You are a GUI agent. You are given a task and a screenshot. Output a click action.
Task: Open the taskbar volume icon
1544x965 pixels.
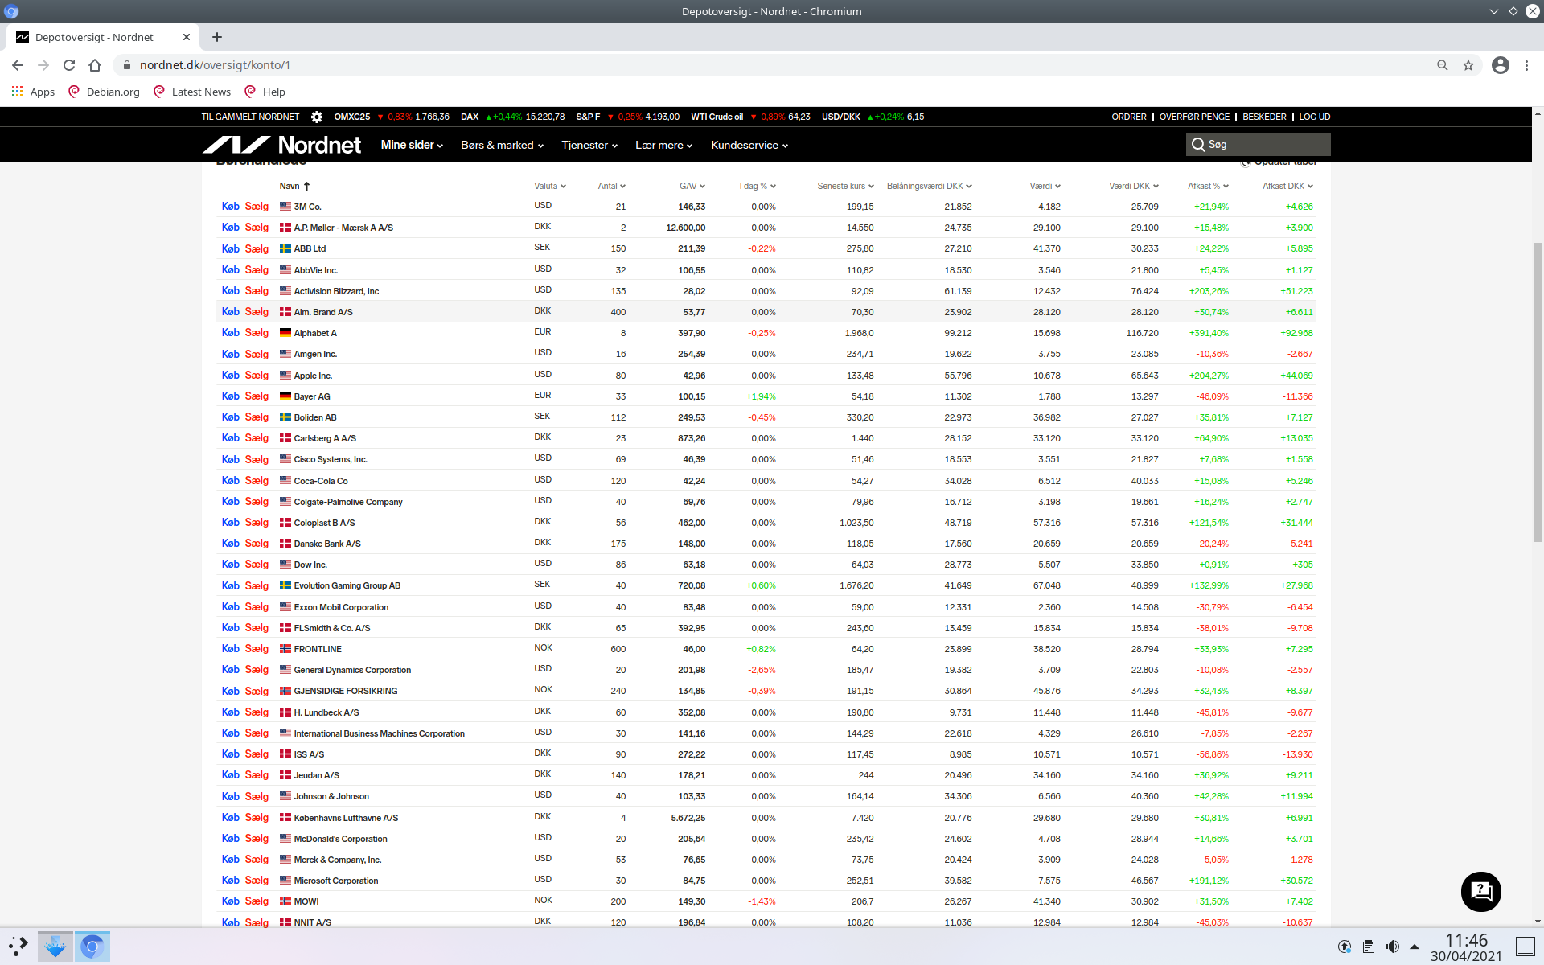(1392, 947)
